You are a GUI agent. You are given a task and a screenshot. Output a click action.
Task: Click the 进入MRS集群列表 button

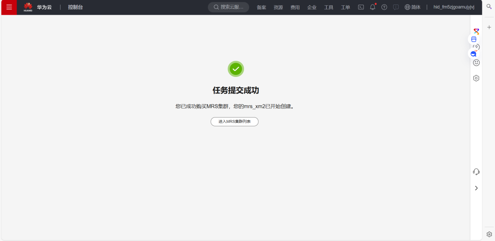pyautogui.click(x=234, y=121)
